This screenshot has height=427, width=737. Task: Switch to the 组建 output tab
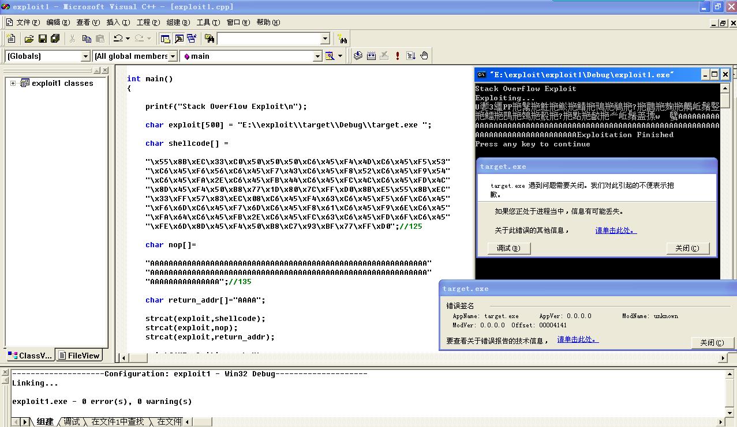[45, 422]
